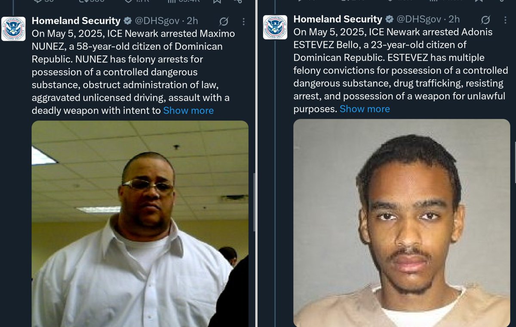516x327 pixels.
Task: Click Grok icon on the NUNEZ post
Action: pos(224,21)
